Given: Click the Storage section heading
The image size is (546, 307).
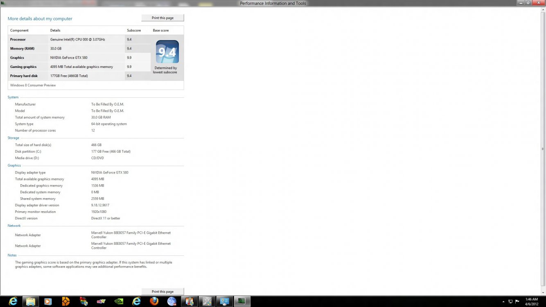Looking at the screenshot, I should 14,138.
